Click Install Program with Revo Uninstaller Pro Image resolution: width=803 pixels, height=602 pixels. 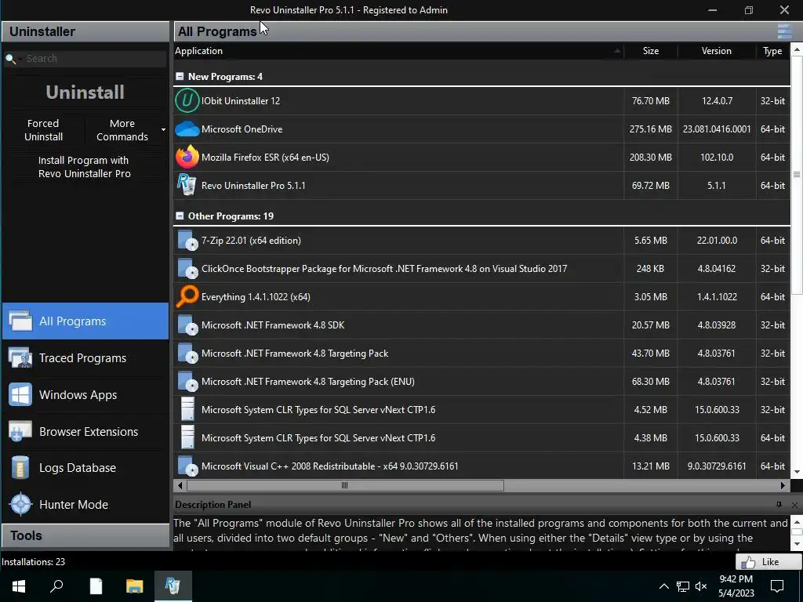point(85,167)
